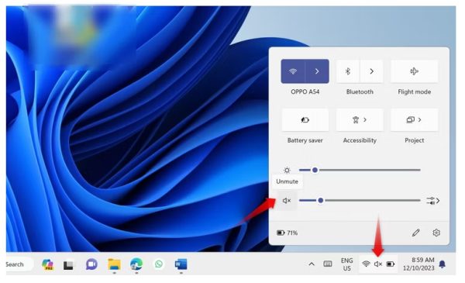Image resolution: width=465 pixels, height=283 pixels.
Task: Open the Project display options
Action: (x=415, y=120)
